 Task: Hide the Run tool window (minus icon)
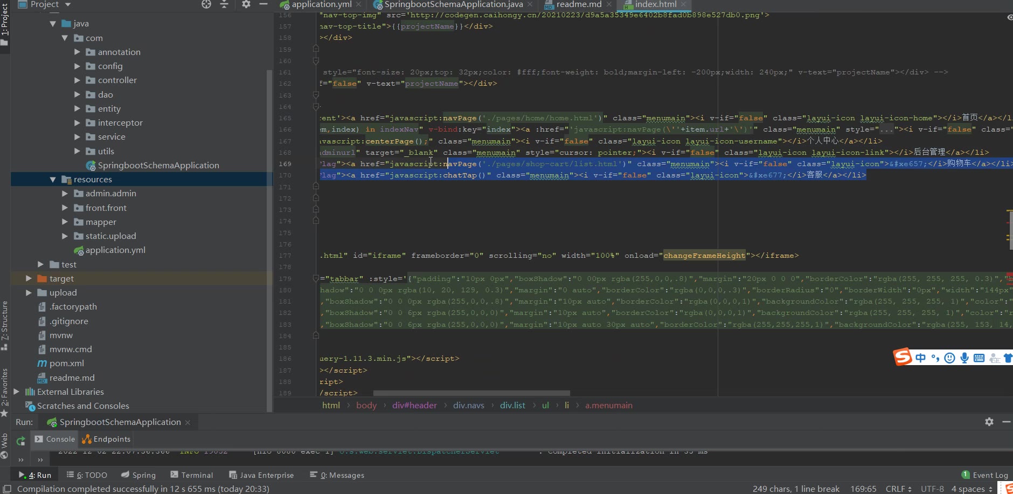point(1006,422)
